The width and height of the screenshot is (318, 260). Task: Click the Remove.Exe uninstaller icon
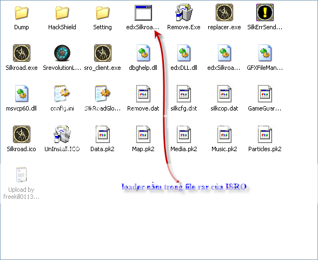click(184, 12)
